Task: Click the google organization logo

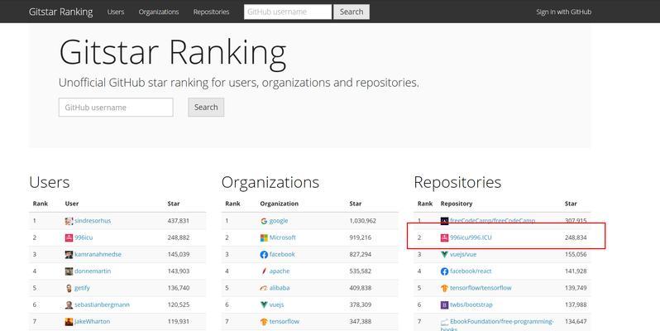Action: coord(264,221)
